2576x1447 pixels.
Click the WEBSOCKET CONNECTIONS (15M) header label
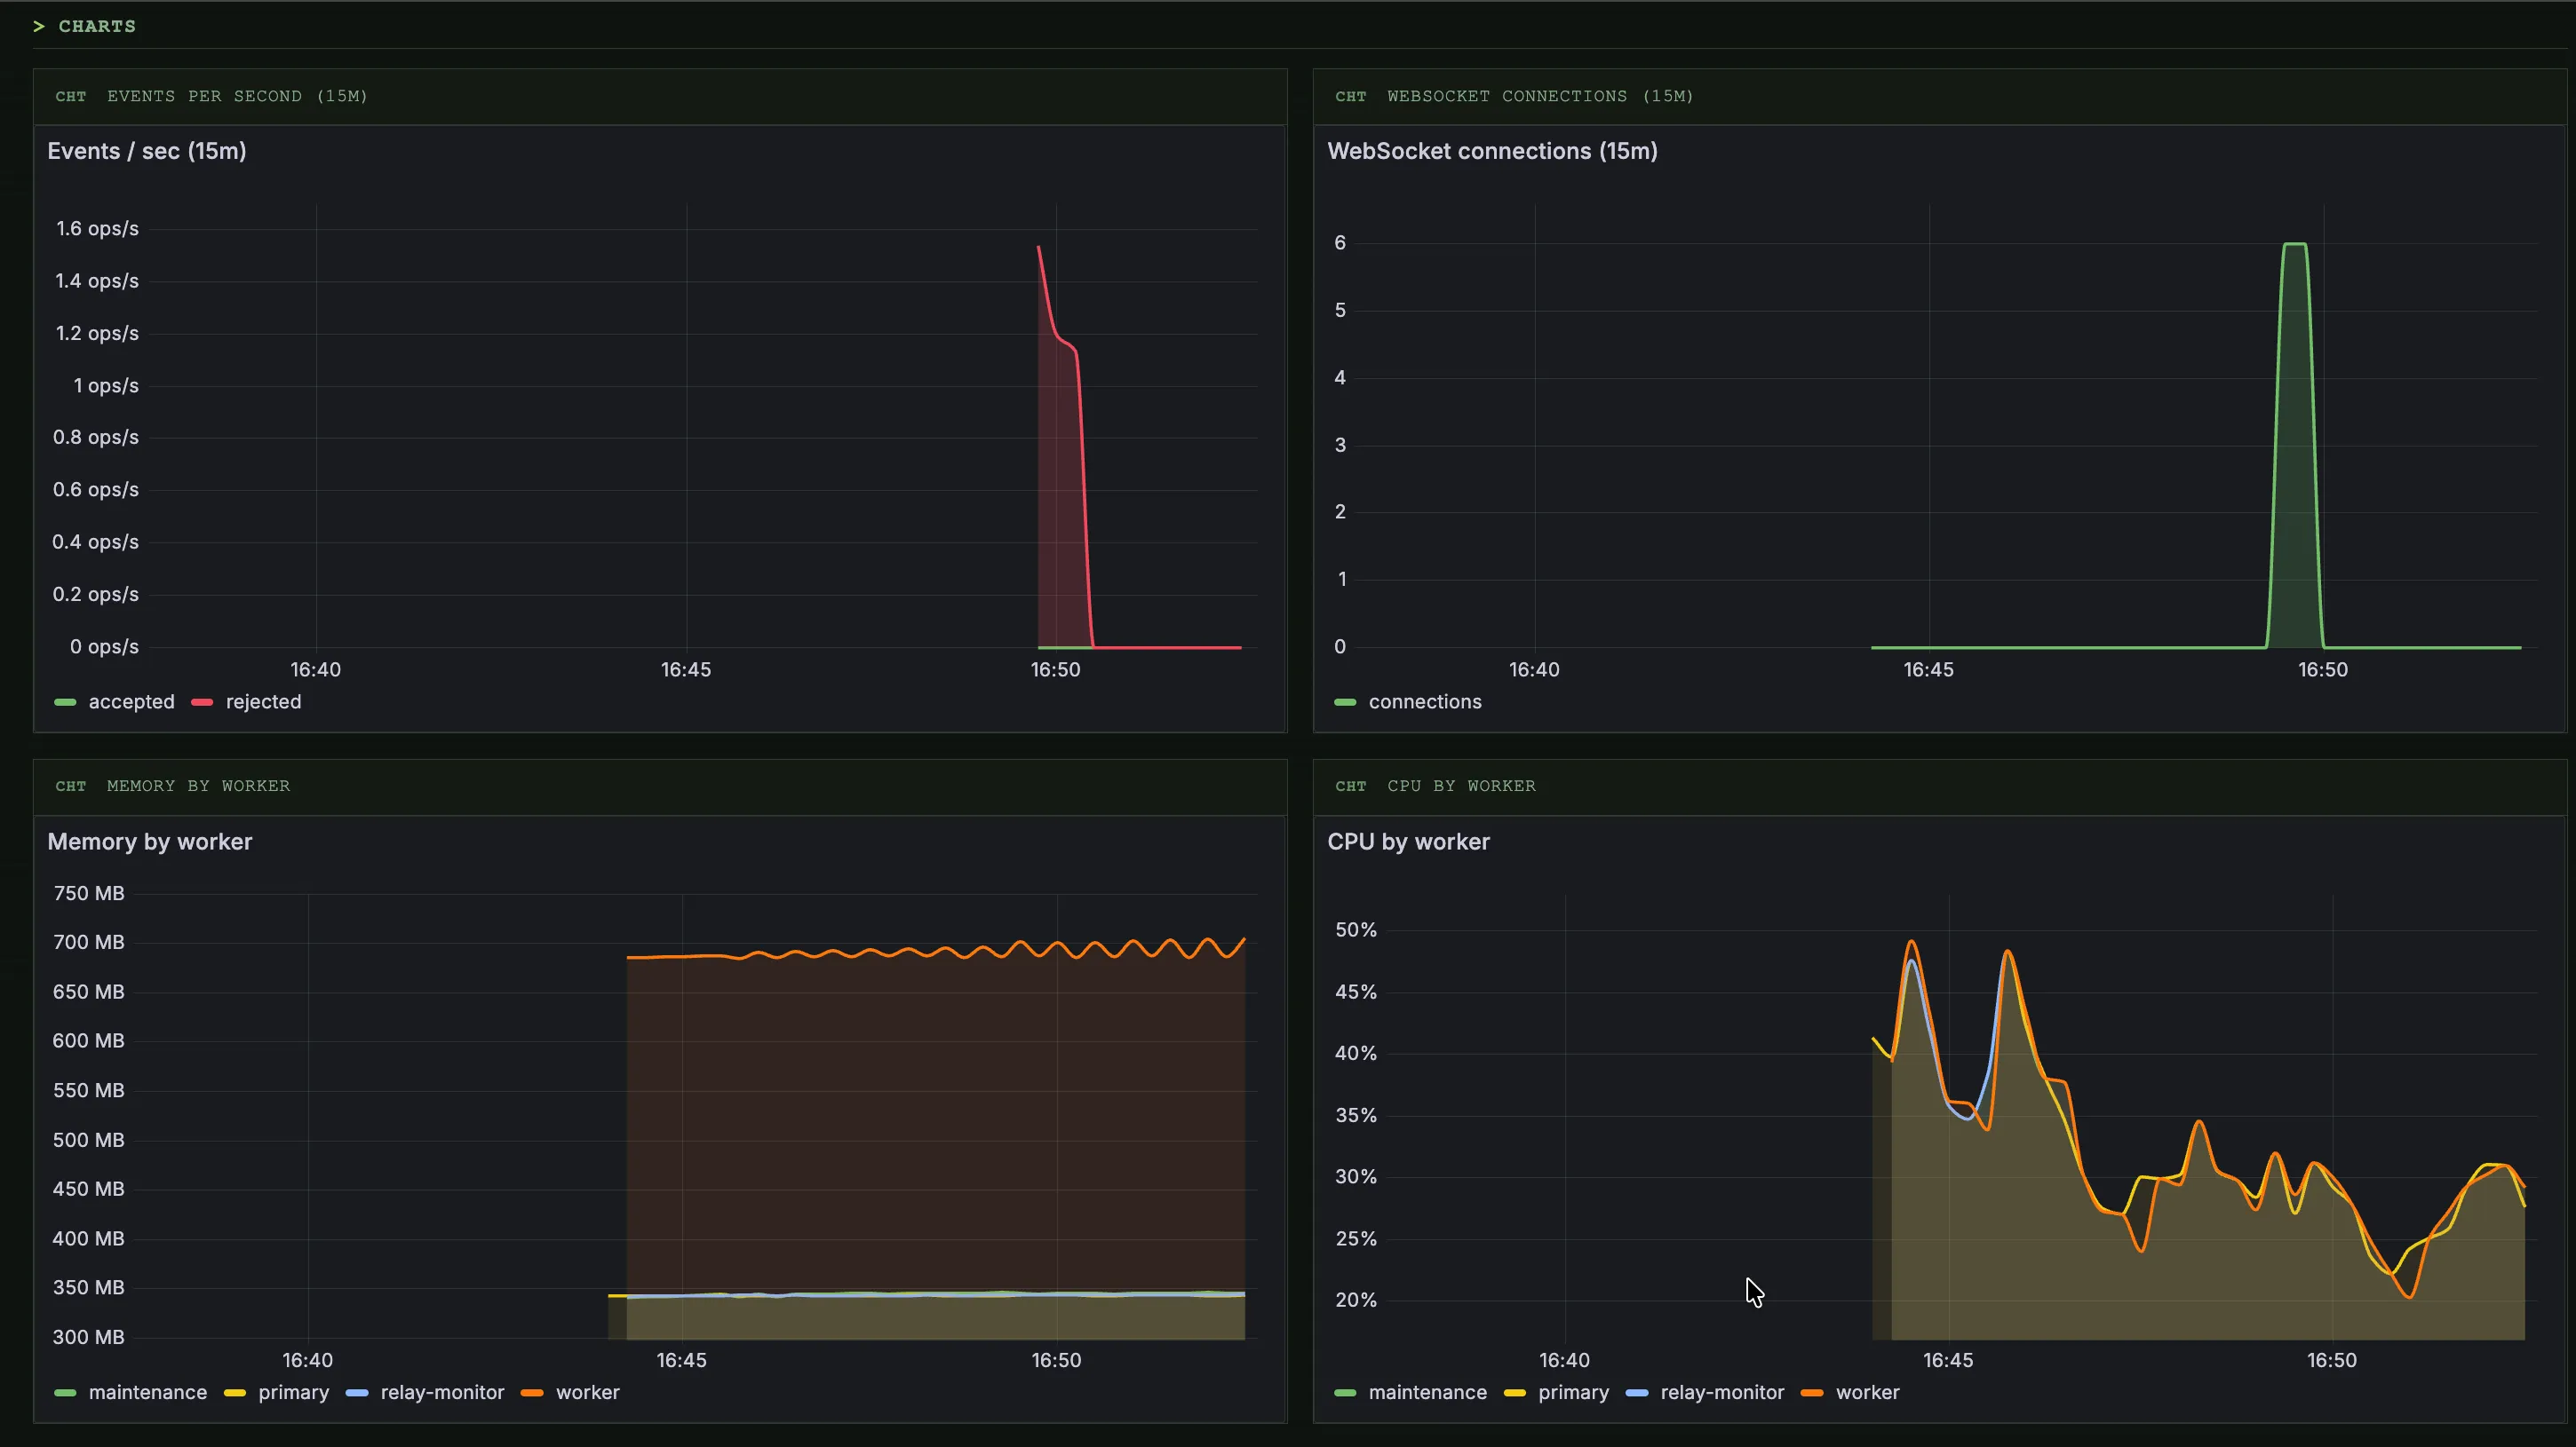pyautogui.click(x=1540, y=96)
